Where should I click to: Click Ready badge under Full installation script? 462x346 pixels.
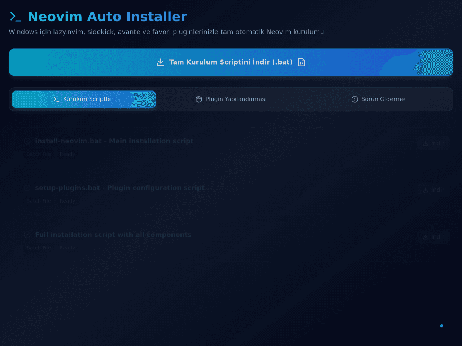[67, 248]
